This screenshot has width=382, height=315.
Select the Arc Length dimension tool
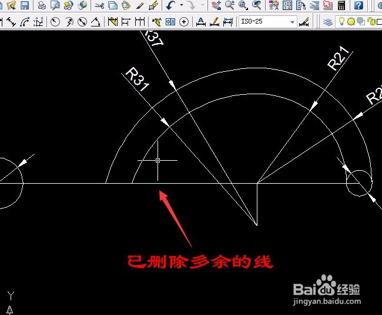(25, 22)
